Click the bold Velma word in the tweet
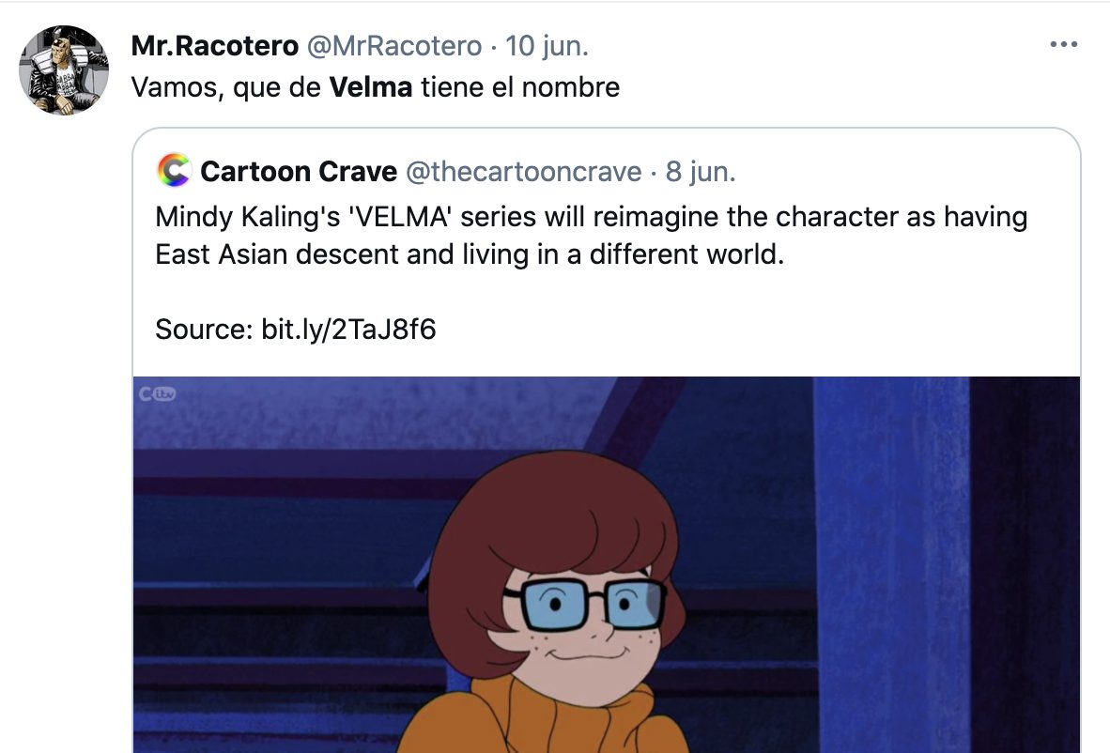Image resolution: width=1110 pixels, height=753 pixels. point(371,87)
